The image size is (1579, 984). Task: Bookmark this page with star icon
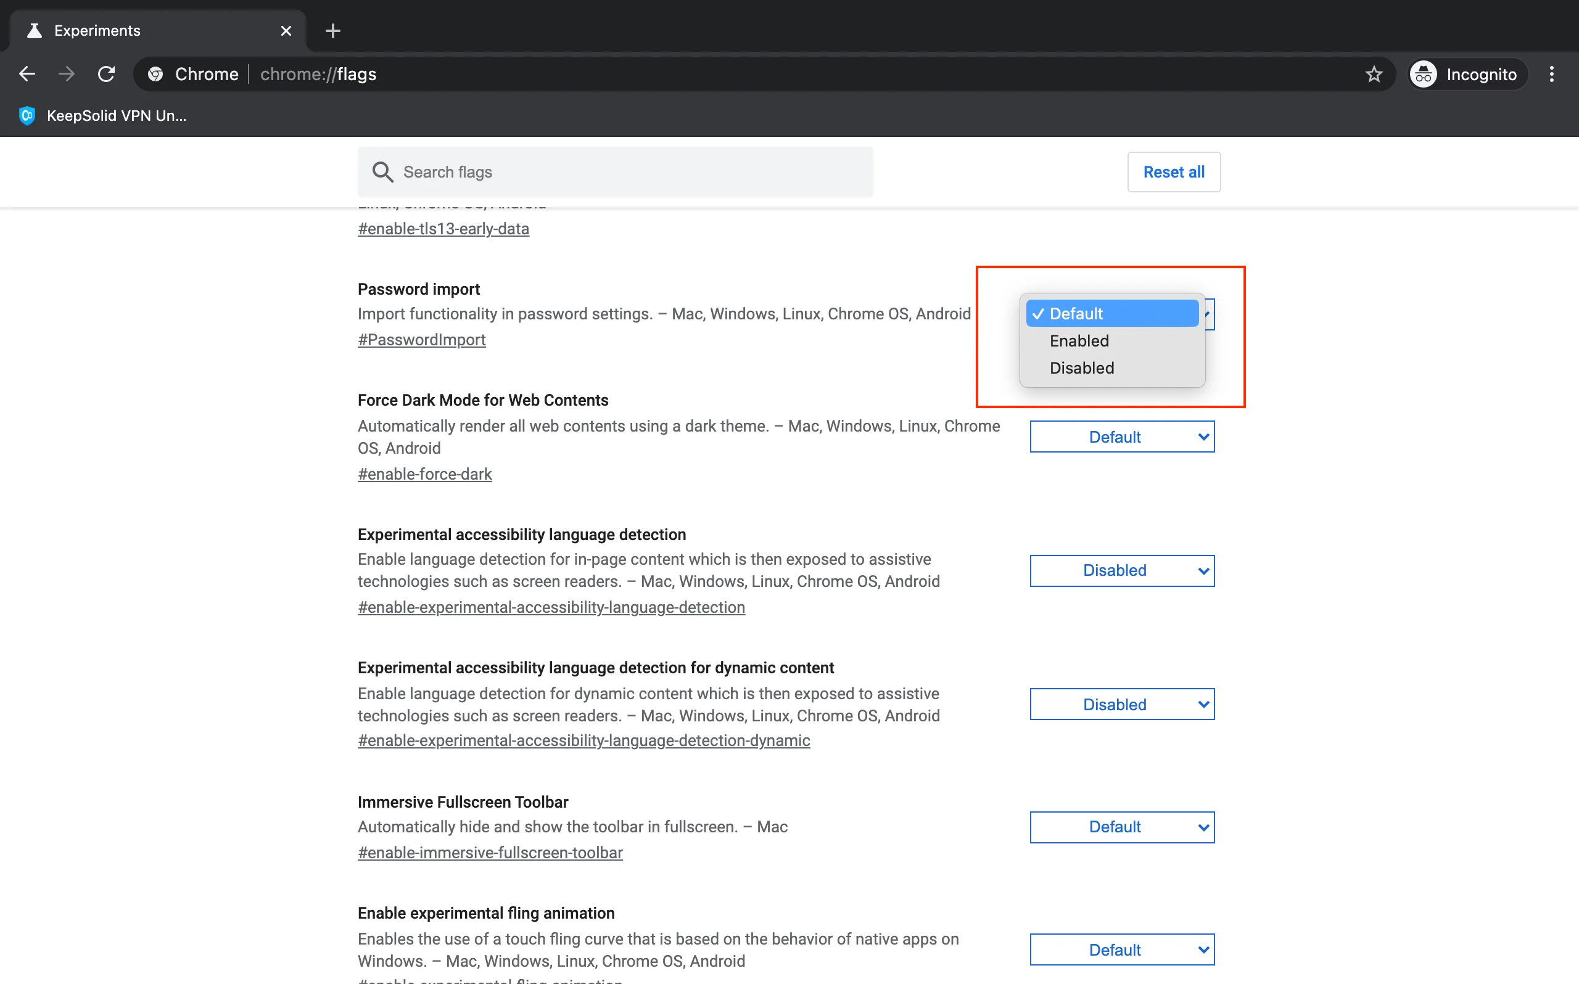[x=1374, y=74]
